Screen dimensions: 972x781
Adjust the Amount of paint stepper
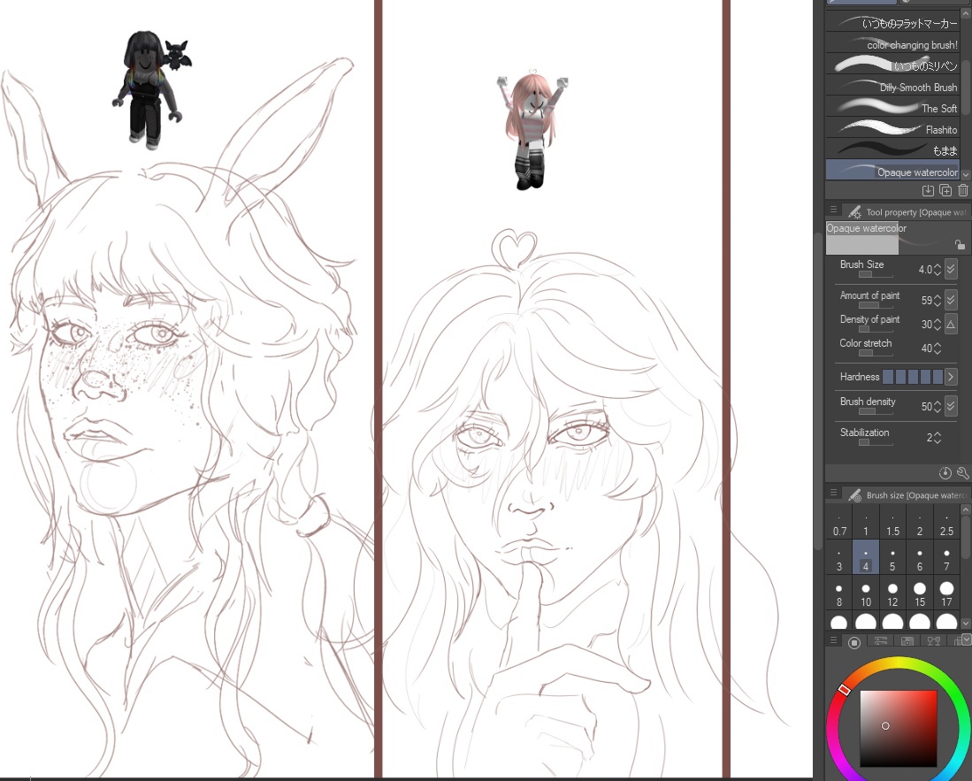pos(937,300)
